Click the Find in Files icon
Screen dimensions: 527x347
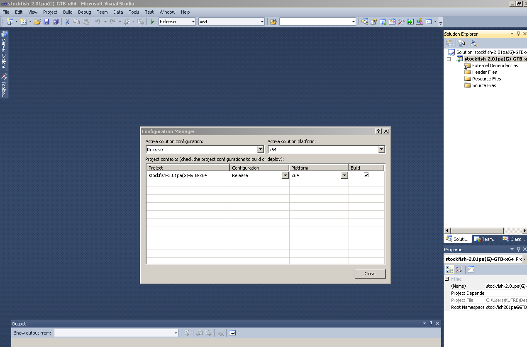(x=273, y=22)
